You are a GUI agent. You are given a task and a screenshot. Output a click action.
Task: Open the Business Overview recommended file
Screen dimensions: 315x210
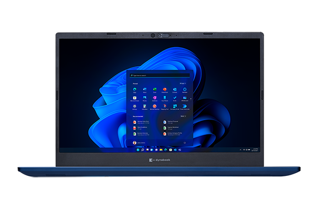[141, 134]
